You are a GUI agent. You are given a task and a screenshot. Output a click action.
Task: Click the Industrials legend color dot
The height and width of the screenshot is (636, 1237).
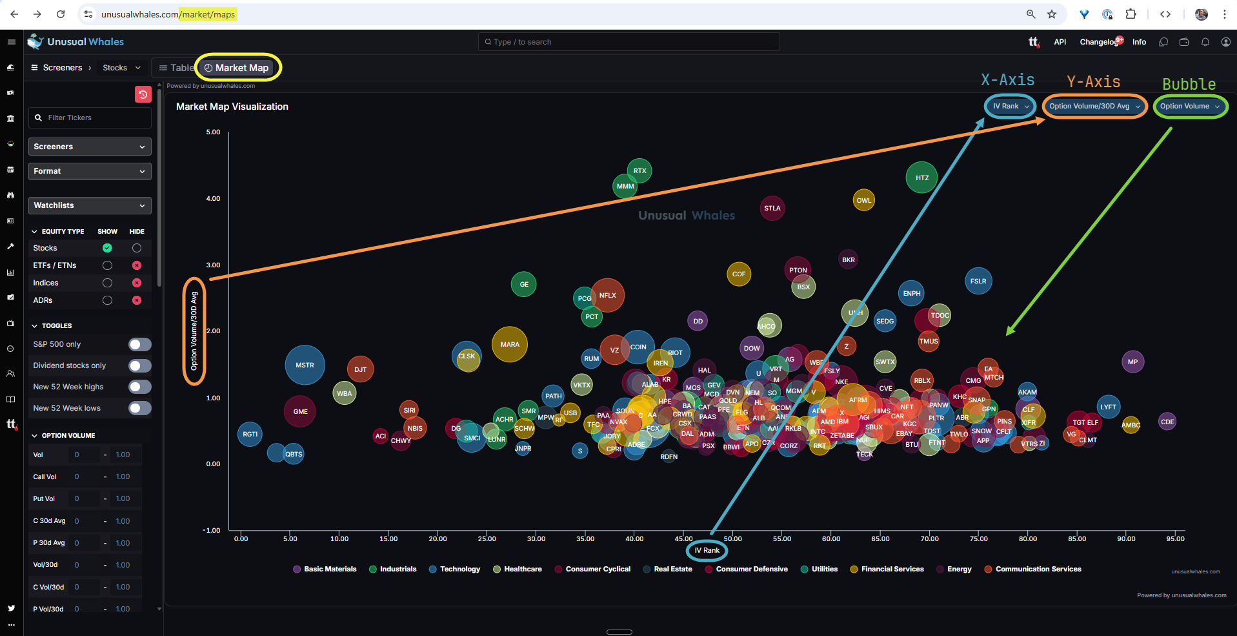point(373,569)
